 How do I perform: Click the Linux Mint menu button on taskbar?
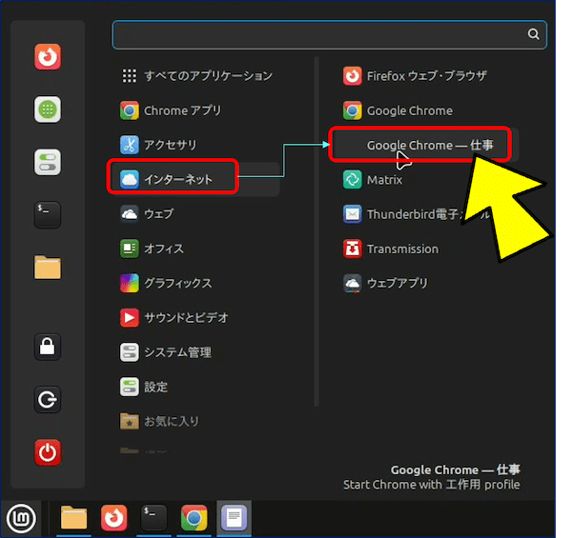point(21,518)
